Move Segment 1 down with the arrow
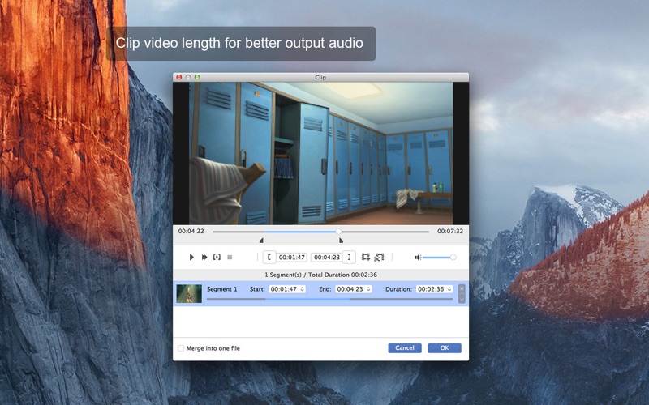This screenshot has height=405, width=649. click(x=462, y=300)
